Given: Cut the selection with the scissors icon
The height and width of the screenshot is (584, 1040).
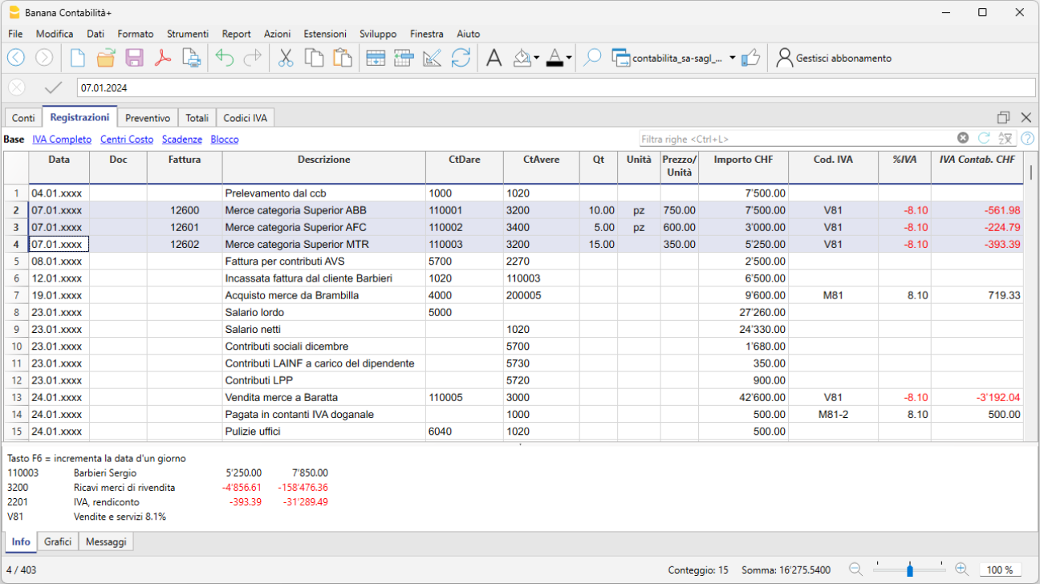Looking at the screenshot, I should [286, 58].
